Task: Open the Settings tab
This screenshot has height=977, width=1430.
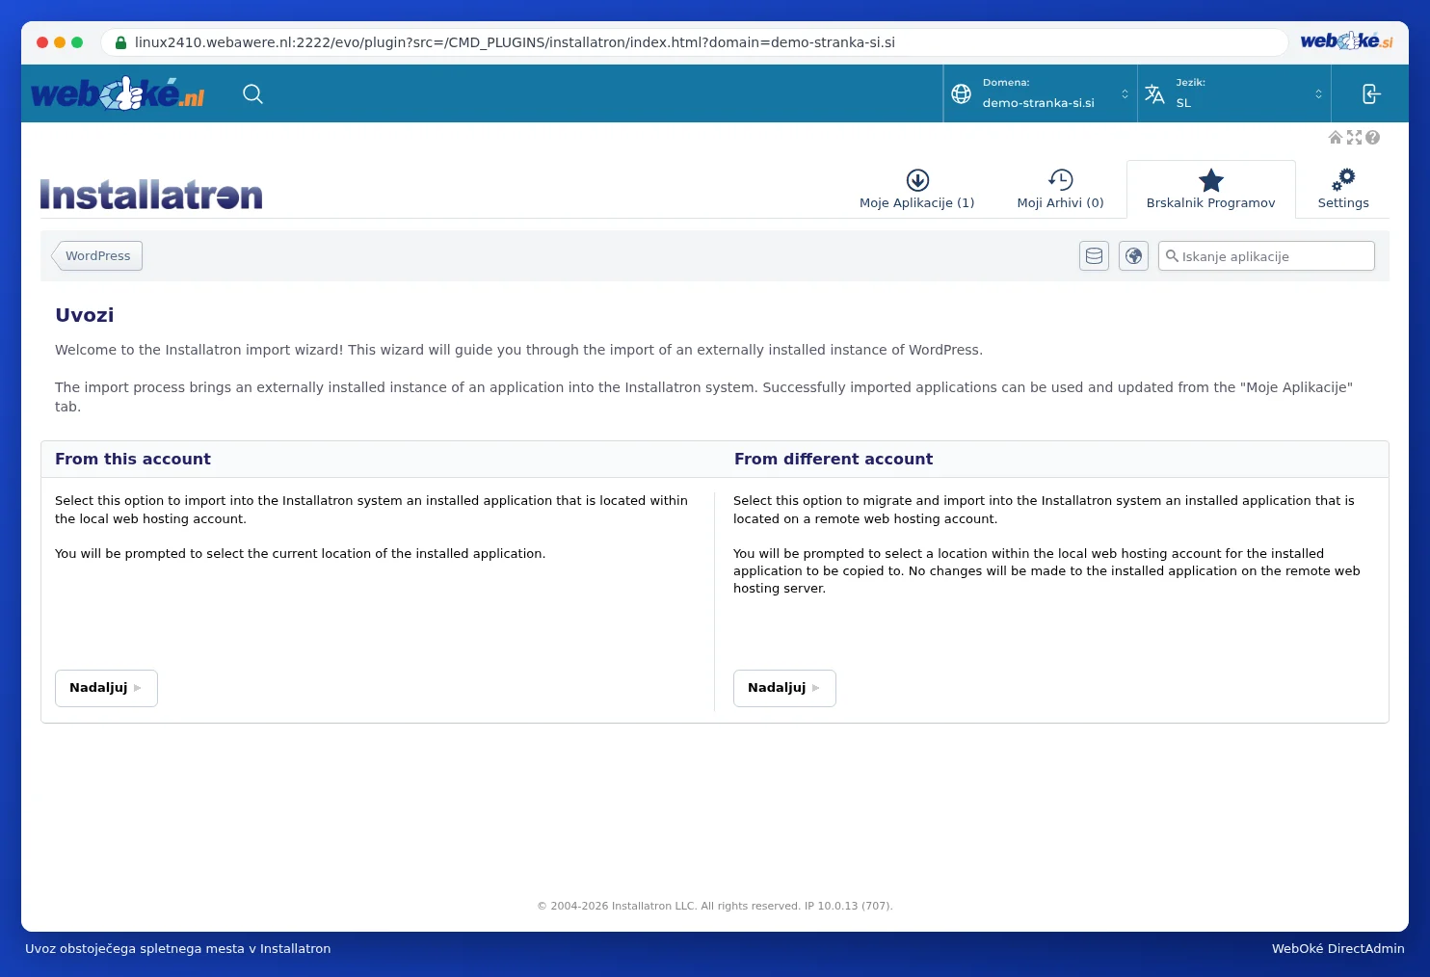Action: (1343, 189)
